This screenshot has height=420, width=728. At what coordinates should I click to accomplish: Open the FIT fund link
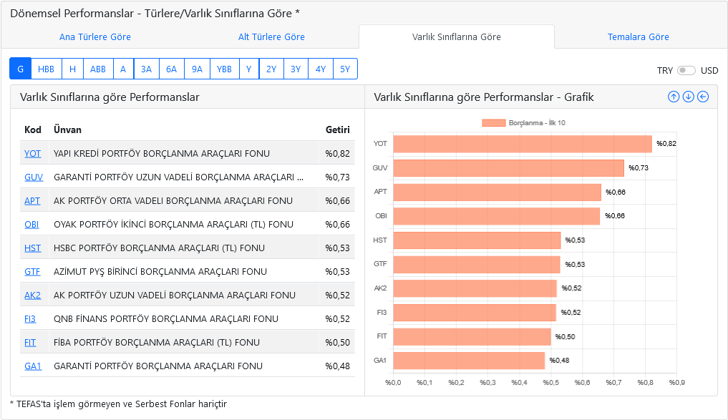coord(31,342)
